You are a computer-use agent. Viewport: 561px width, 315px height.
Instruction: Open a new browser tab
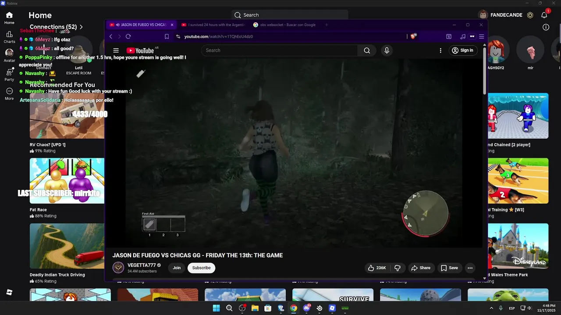click(327, 25)
